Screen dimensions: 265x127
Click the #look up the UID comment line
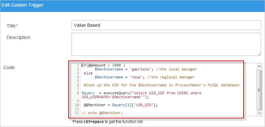[x=162, y=85]
